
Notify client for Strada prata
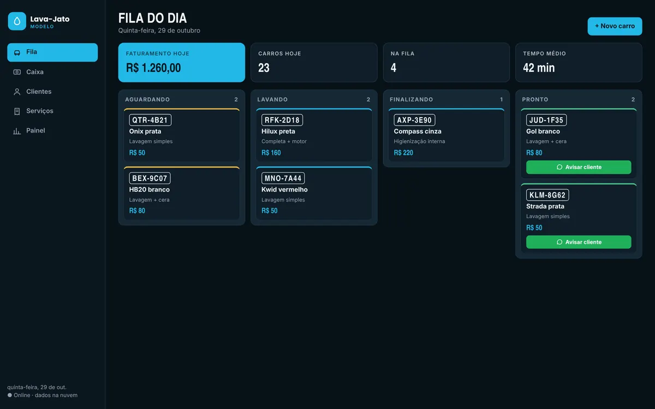pos(579,242)
